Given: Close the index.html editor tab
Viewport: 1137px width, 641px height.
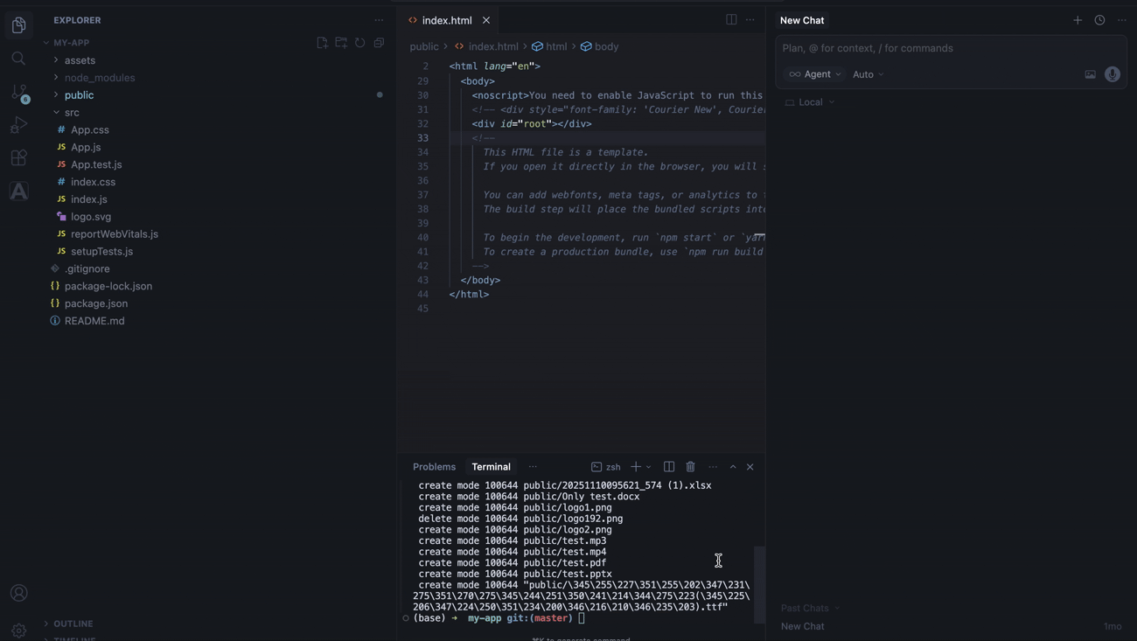Looking at the screenshot, I should [x=486, y=20].
